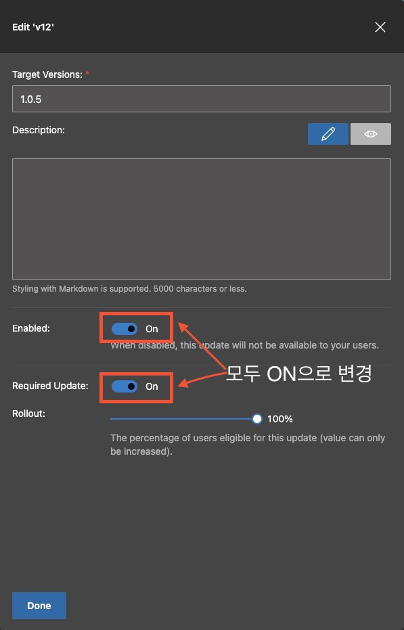Toggle the Required Update switch
The image size is (404, 630).
(x=125, y=386)
